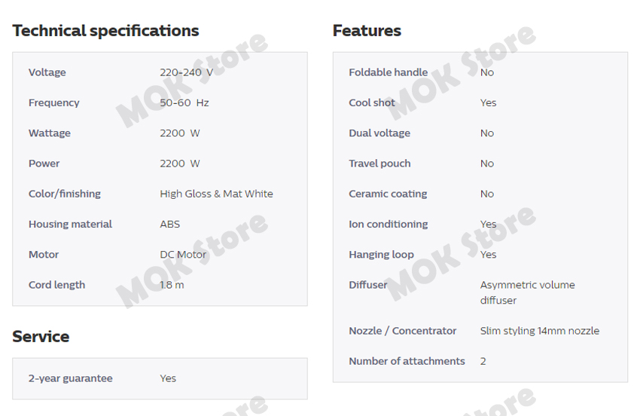Click the Features heading
640x416 pixels.
point(367,31)
